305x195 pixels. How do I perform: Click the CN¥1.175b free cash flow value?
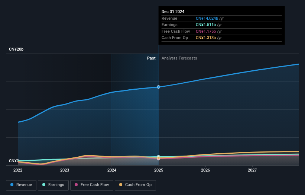pyautogui.click(x=206, y=31)
